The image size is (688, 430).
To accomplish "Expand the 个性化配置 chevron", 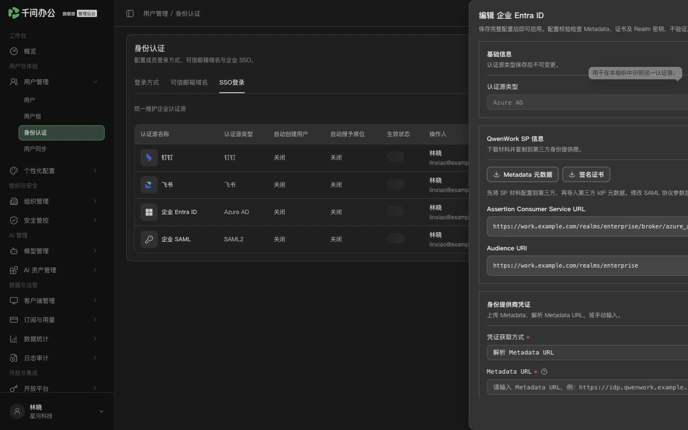I will pos(95,171).
